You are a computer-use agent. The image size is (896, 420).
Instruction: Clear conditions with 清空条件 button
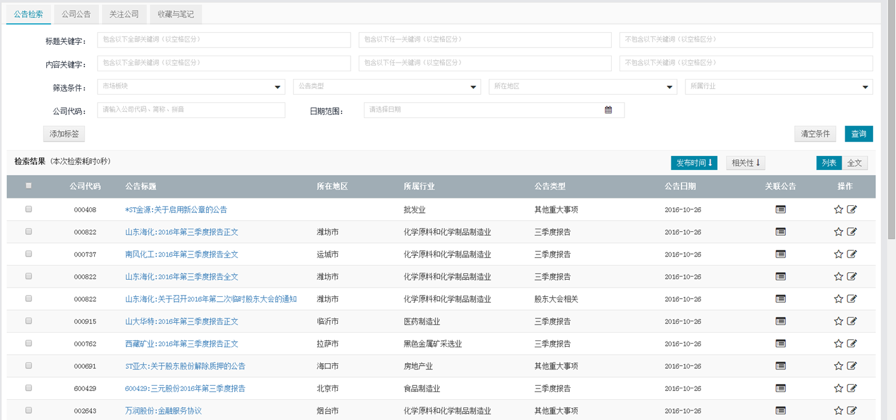coord(815,134)
